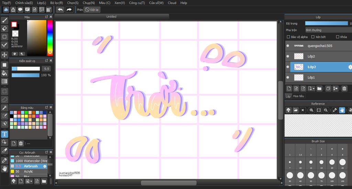Select the Brush tool
Viewport: 352px width, 189px height.
(x=4, y=20)
